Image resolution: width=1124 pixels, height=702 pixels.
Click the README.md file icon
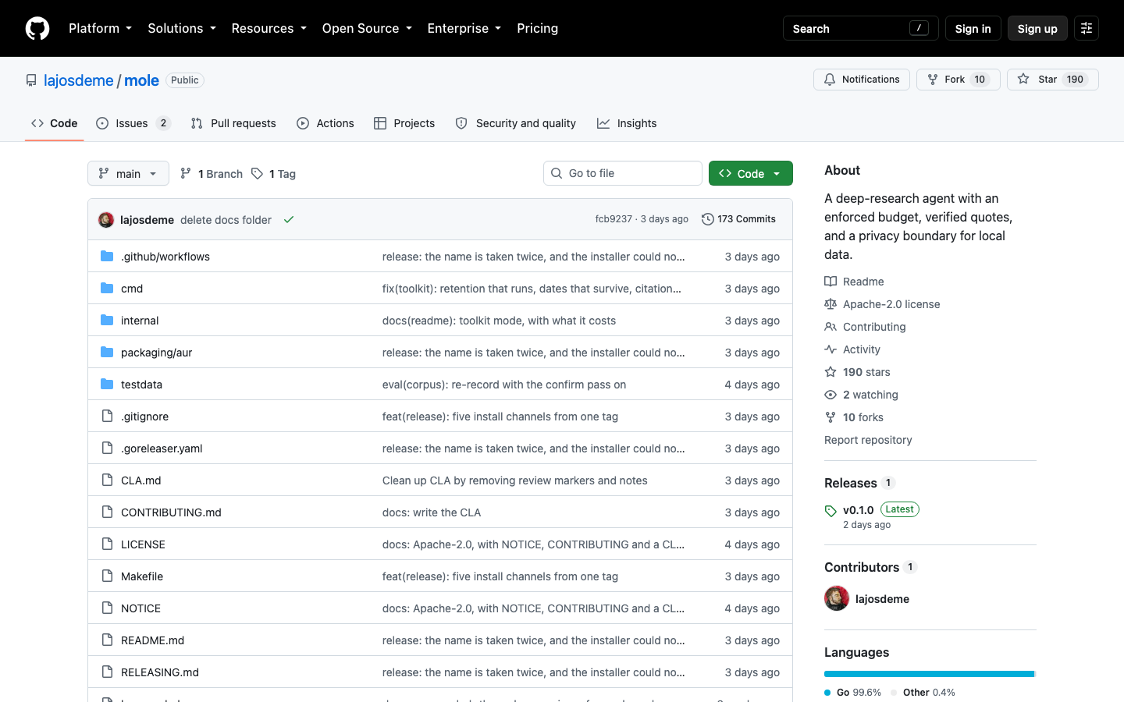107,640
